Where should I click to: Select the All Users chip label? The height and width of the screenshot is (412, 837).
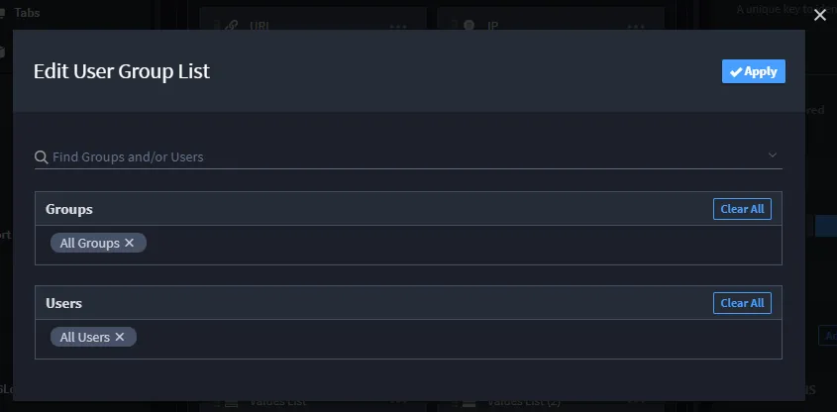pyautogui.click(x=85, y=338)
